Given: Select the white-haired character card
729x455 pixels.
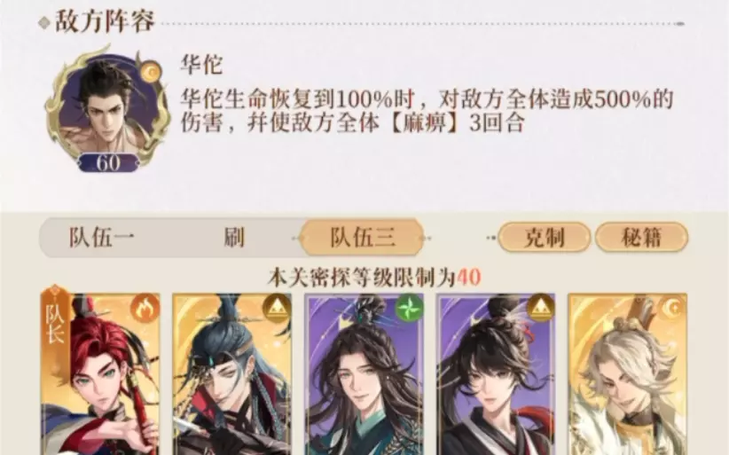Looking at the screenshot, I should (628, 374).
